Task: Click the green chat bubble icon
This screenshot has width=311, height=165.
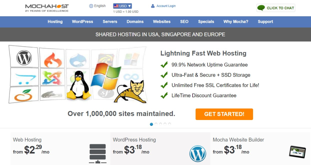Action: pyautogui.click(x=261, y=8)
